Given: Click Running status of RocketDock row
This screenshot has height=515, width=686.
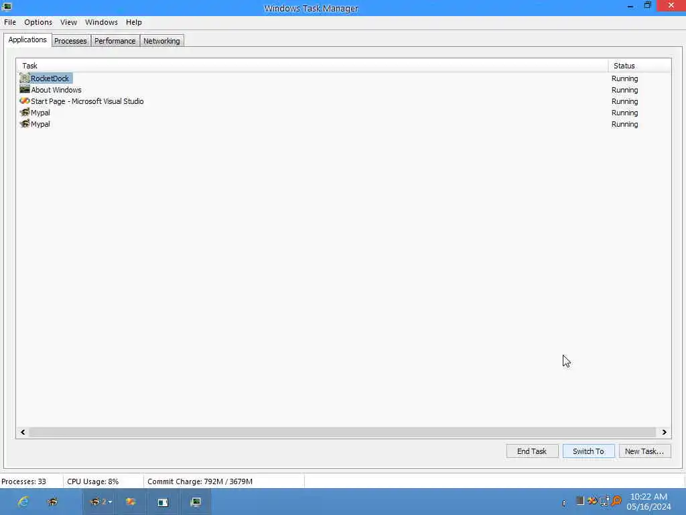Looking at the screenshot, I should (x=625, y=78).
